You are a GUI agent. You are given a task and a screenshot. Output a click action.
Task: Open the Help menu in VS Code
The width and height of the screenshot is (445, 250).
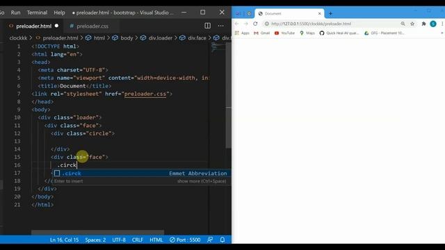[x=59, y=12]
